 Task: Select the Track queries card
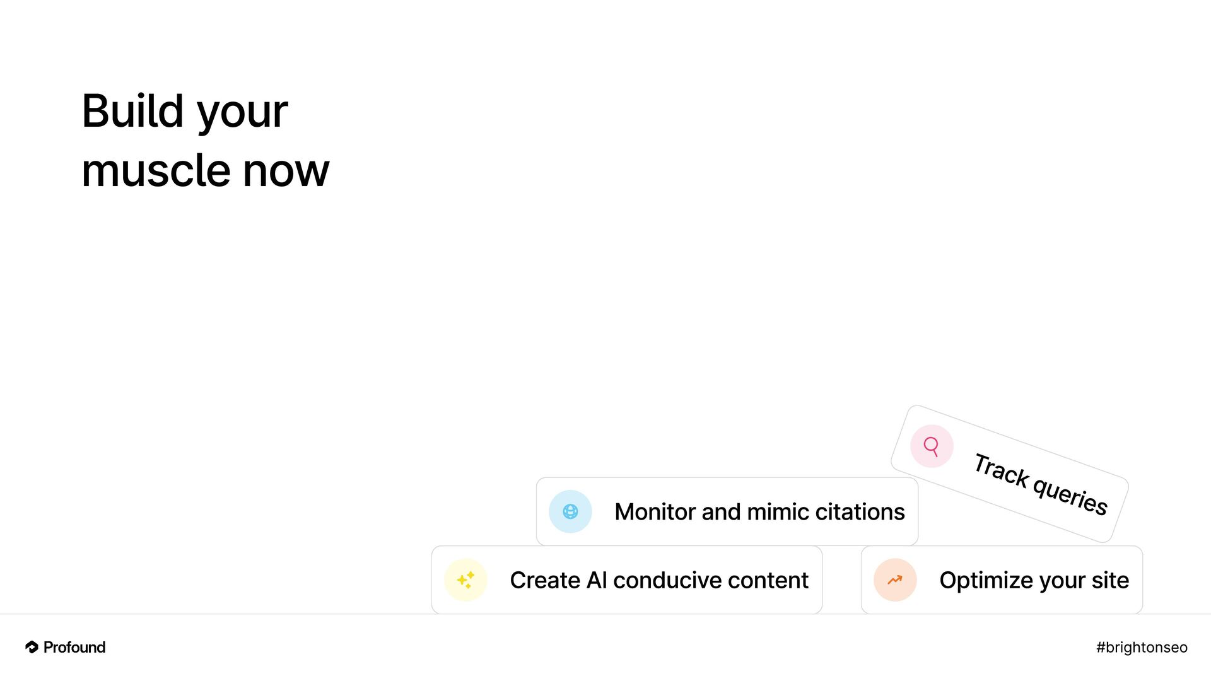1009,474
